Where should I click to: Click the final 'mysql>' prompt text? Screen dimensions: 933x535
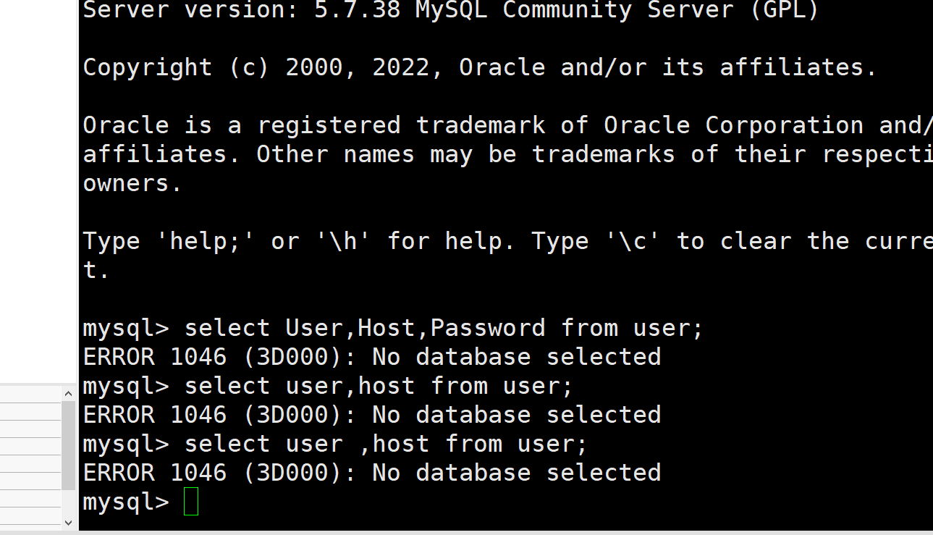coord(126,502)
